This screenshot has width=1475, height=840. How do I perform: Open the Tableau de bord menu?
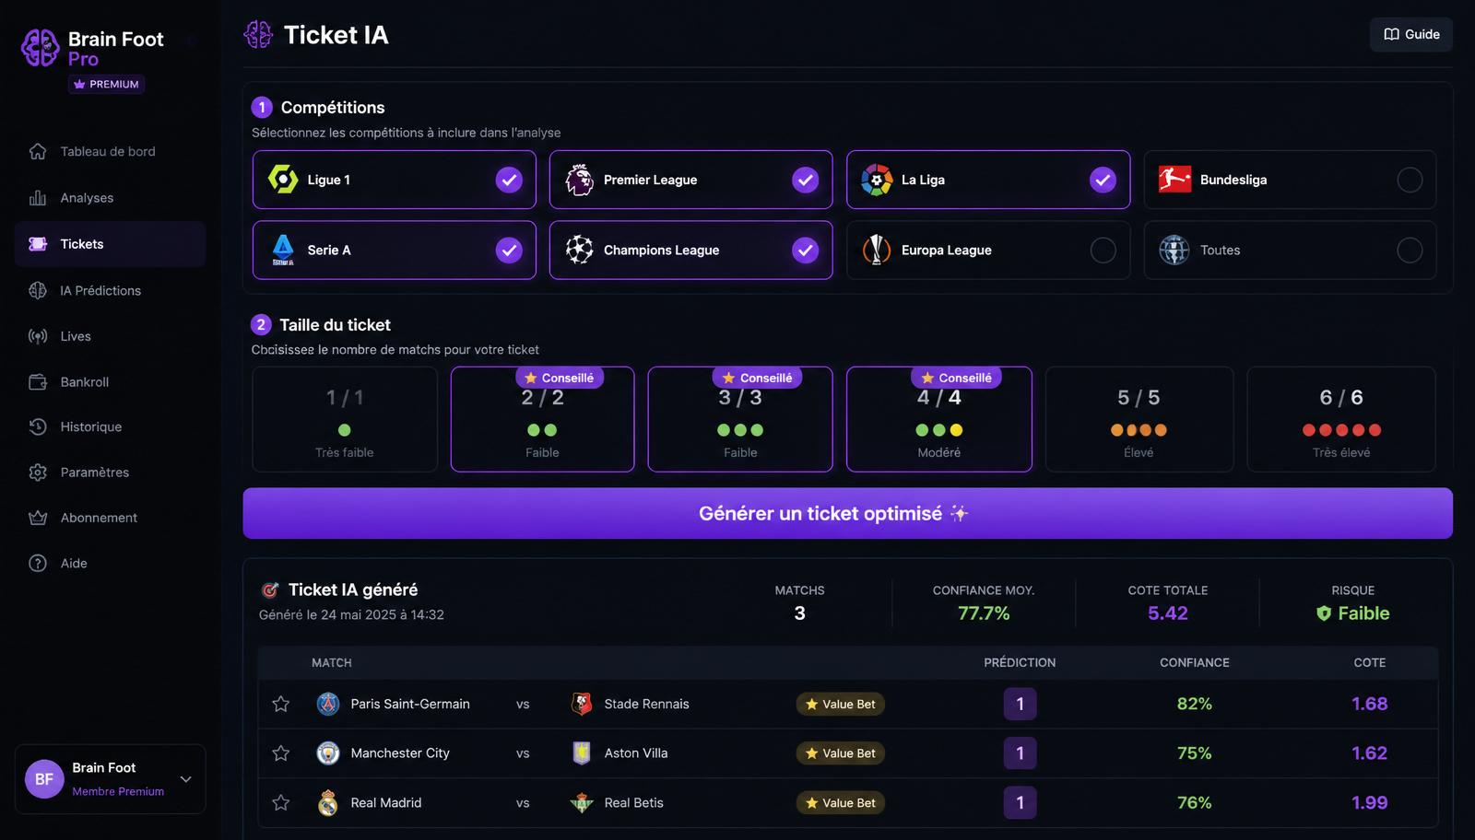(110, 151)
